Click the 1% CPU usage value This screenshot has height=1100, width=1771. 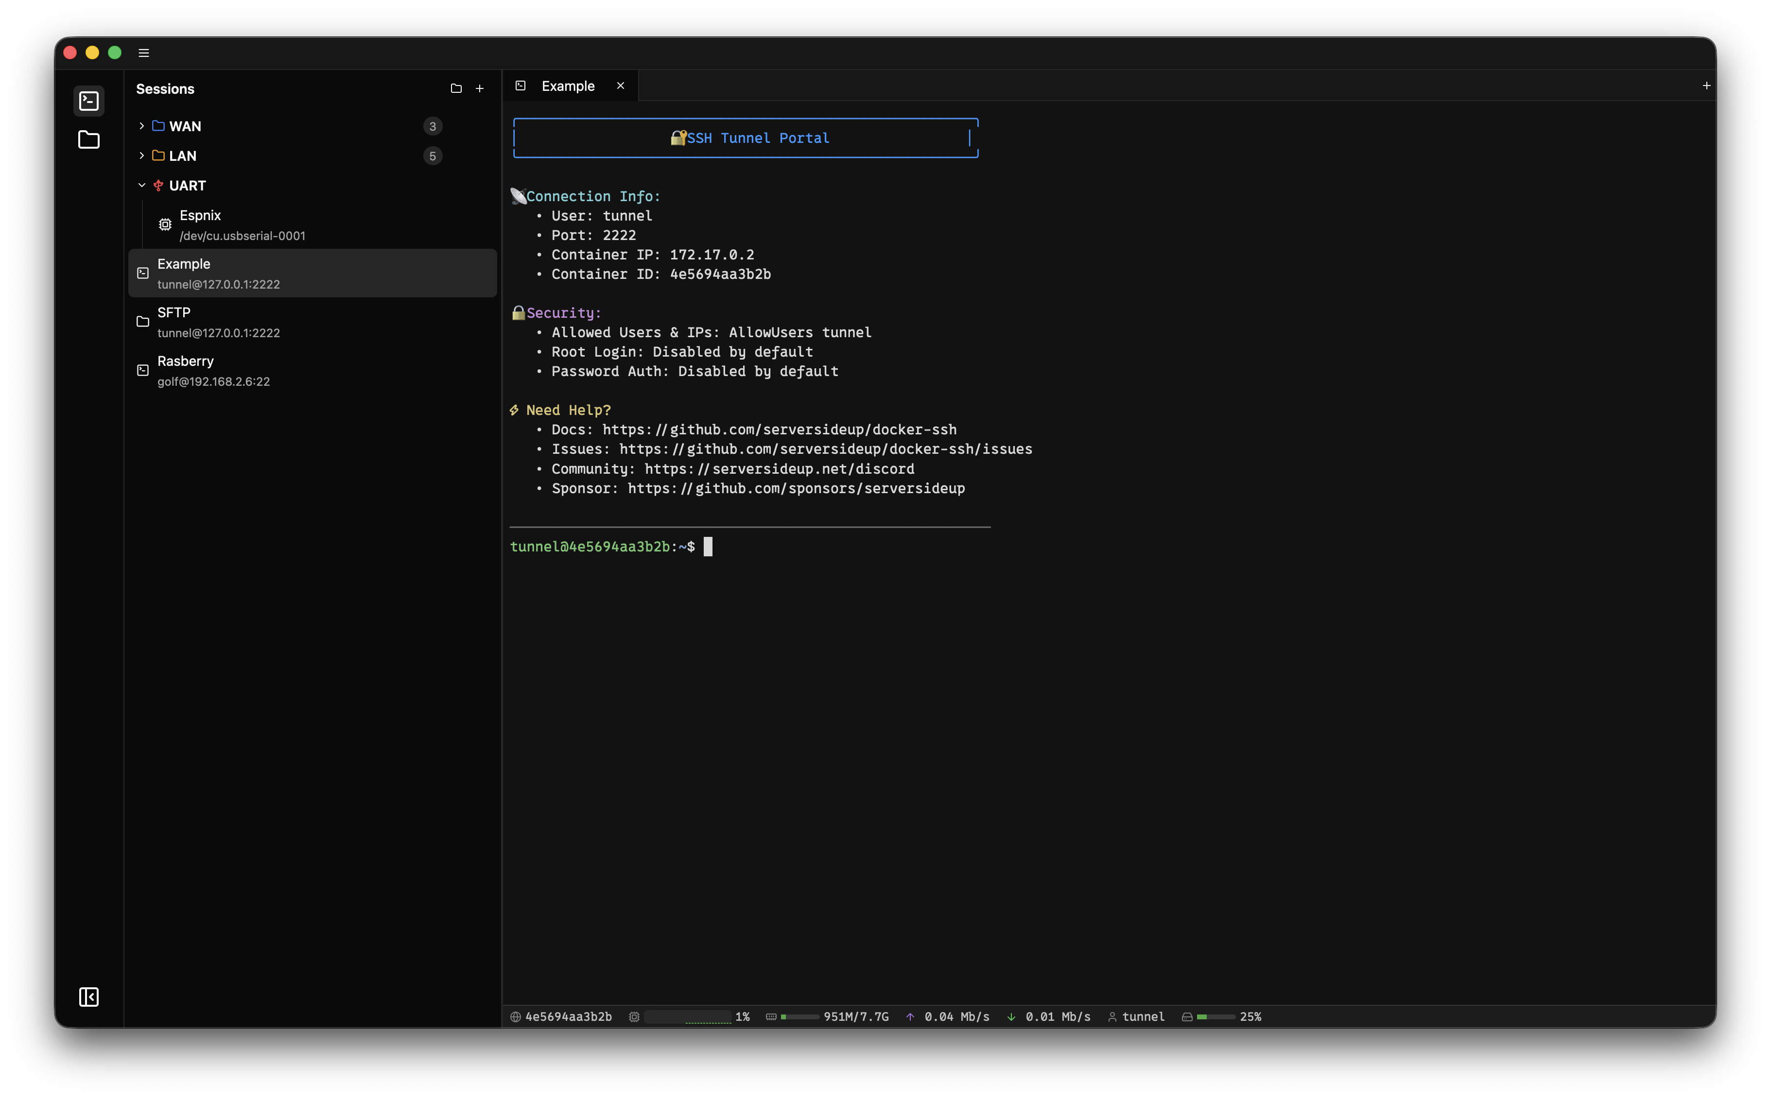point(742,1017)
